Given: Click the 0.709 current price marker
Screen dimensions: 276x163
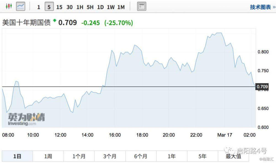Looking at the screenshot, I should click(262, 87).
